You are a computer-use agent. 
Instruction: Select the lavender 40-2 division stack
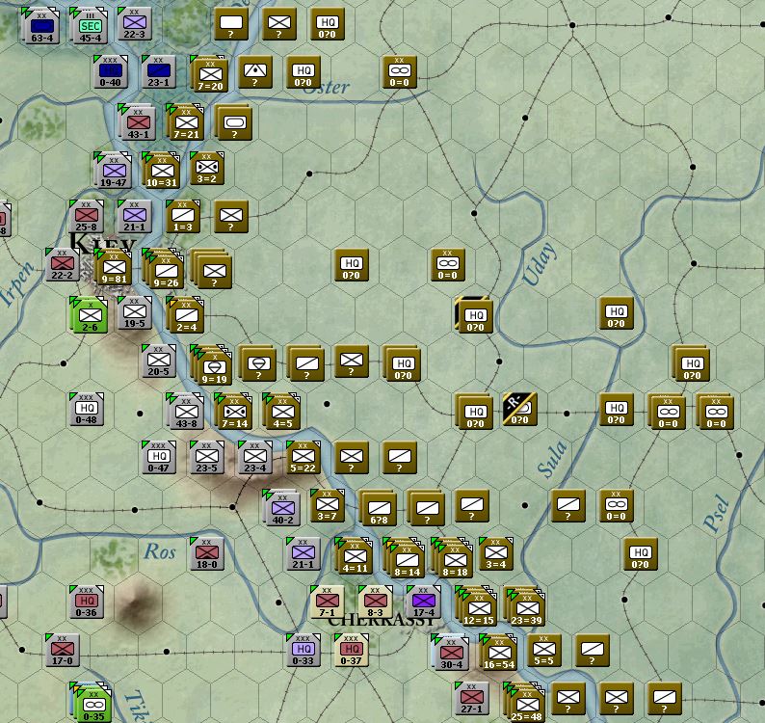(283, 509)
